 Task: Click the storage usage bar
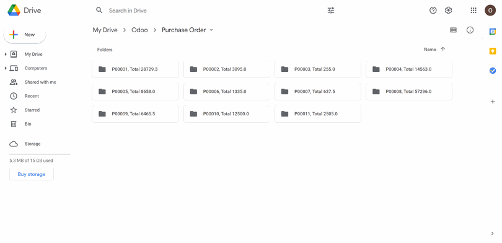pos(40,154)
